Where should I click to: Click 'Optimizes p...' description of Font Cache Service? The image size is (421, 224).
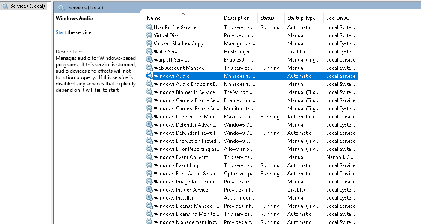(239, 174)
